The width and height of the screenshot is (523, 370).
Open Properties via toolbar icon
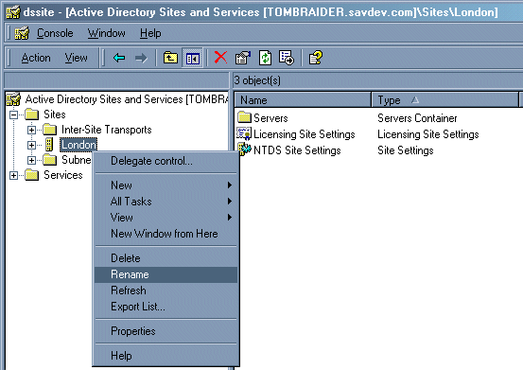243,58
